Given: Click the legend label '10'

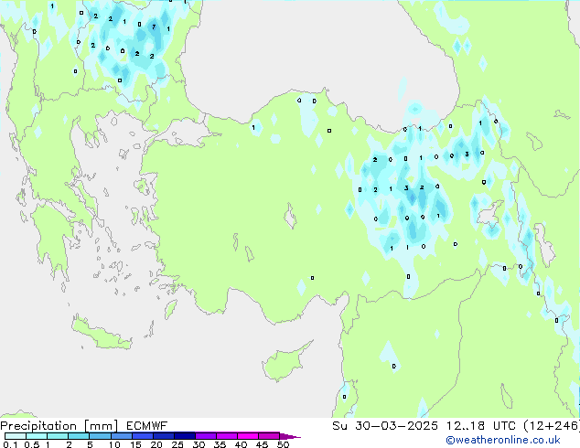Looking at the screenshot, I should tap(114, 444).
